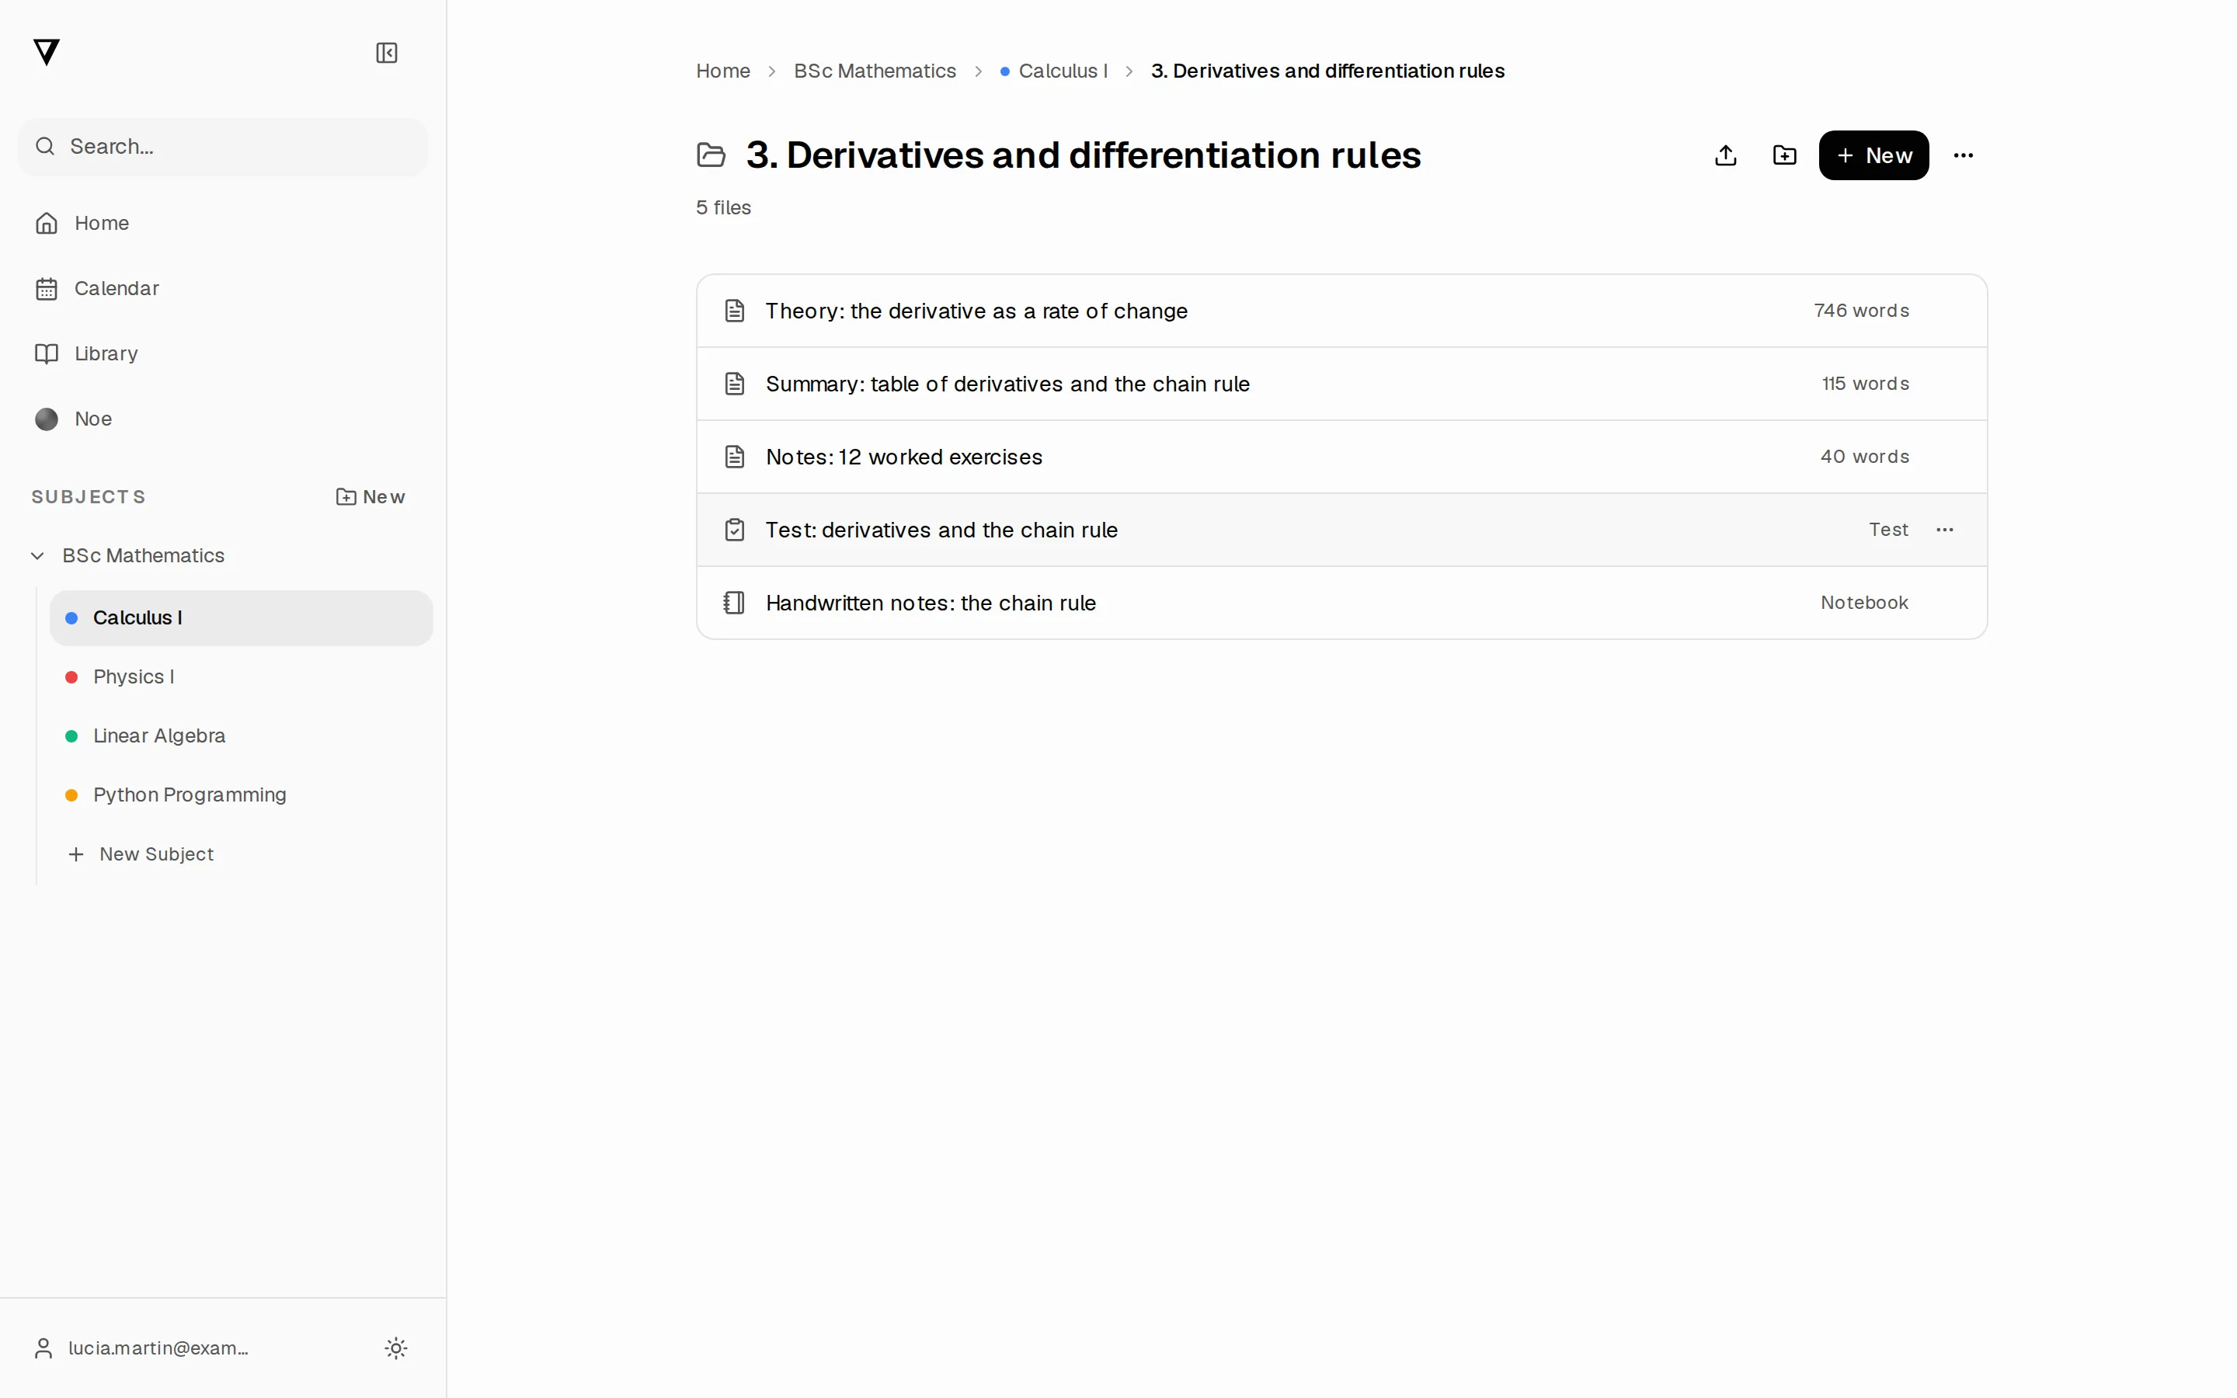Click the upload file icon
2237x1398 pixels.
click(1725, 155)
